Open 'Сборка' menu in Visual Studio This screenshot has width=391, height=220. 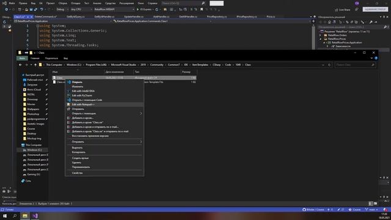pyautogui.click(x=62, y=3)
